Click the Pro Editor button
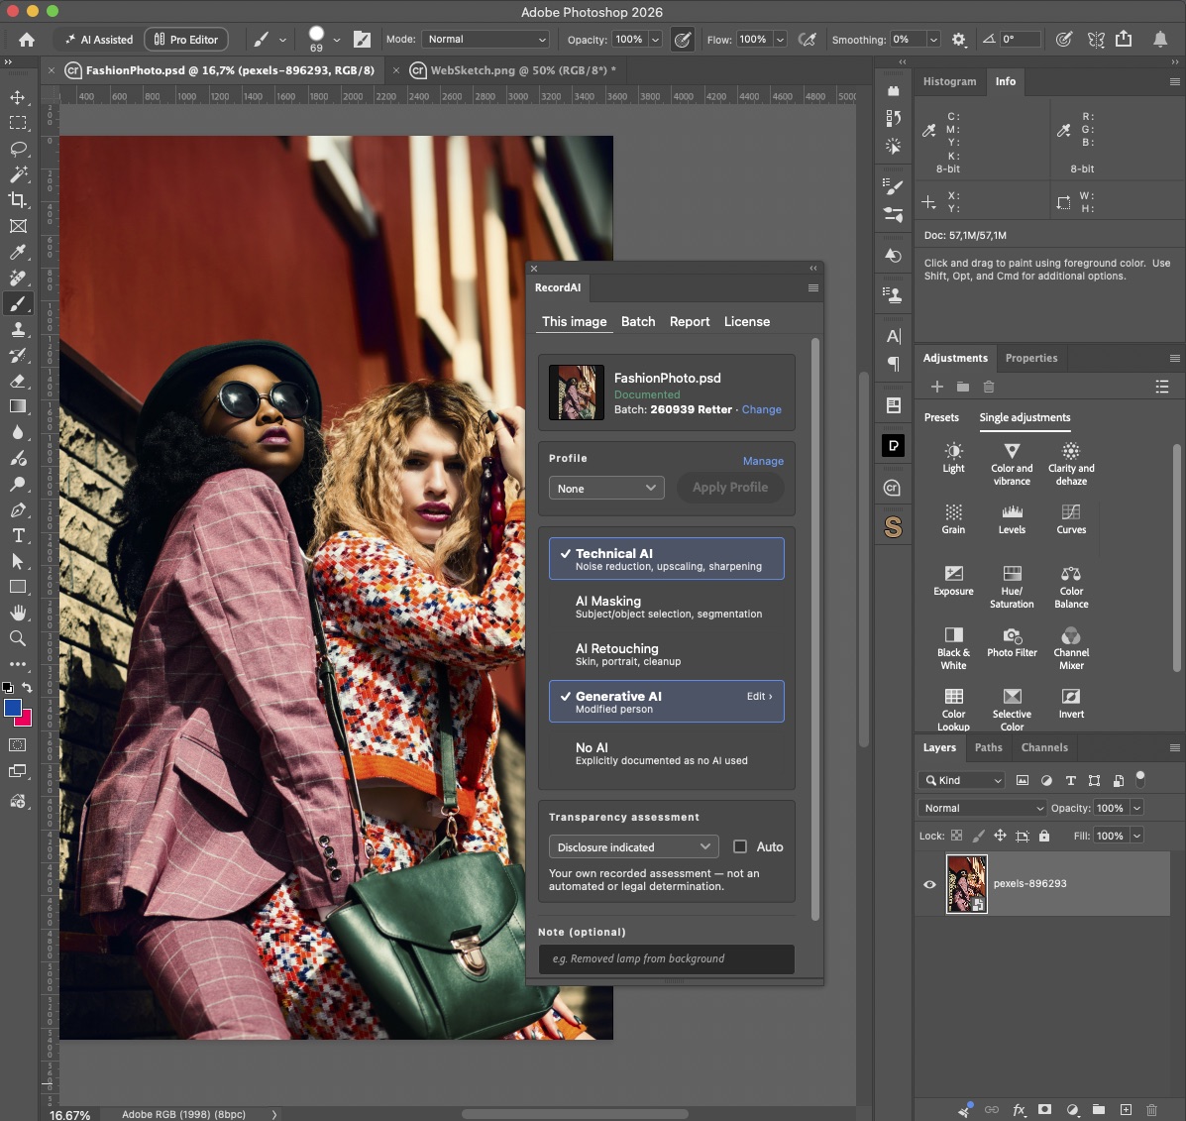Image resolution: width=1186 pixels, height=1121 pixels. coord(186,40)
